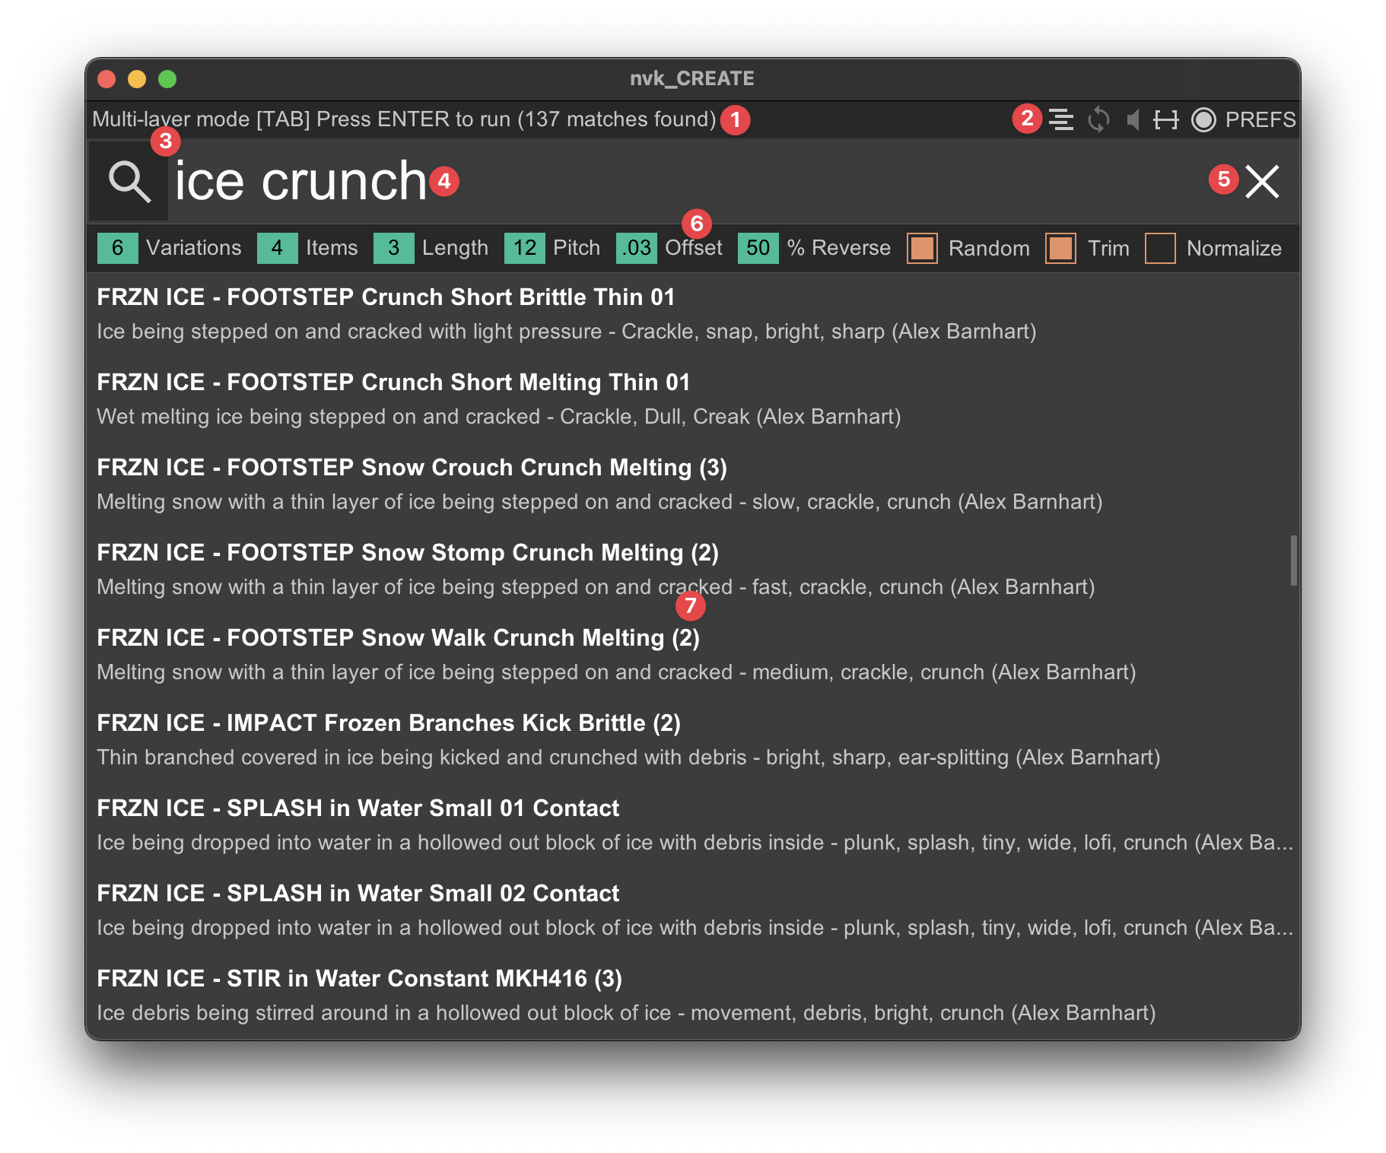Screen dimensions: 1386x1153
Task: Change the Length value showing 3
Action: point(393,248)
